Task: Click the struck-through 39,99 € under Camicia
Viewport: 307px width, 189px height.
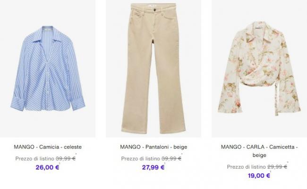Action: tap(66, 158)
